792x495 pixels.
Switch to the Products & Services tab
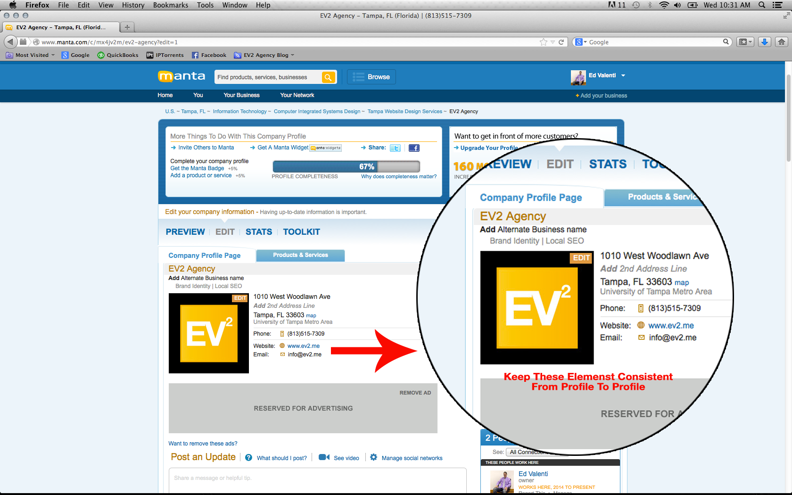pyautogui.click(x=300, y=255)
